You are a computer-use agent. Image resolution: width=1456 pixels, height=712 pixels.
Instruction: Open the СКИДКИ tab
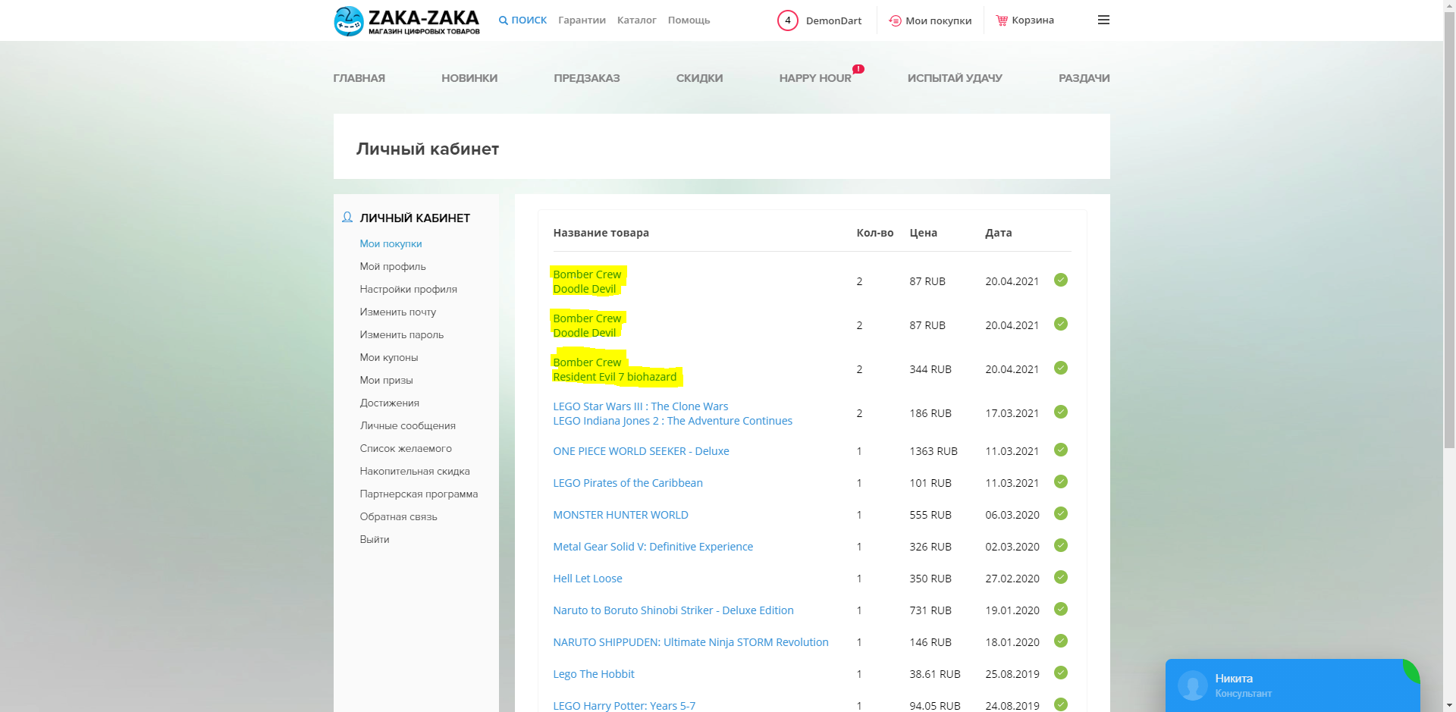[x=699, y=78]
